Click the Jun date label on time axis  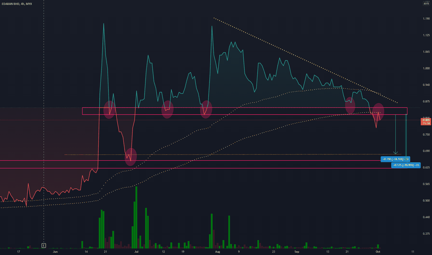pyautogui.click(x=55, y=252)
